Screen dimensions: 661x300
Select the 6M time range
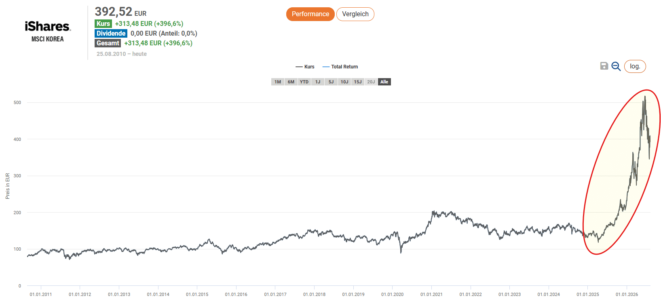291,82
